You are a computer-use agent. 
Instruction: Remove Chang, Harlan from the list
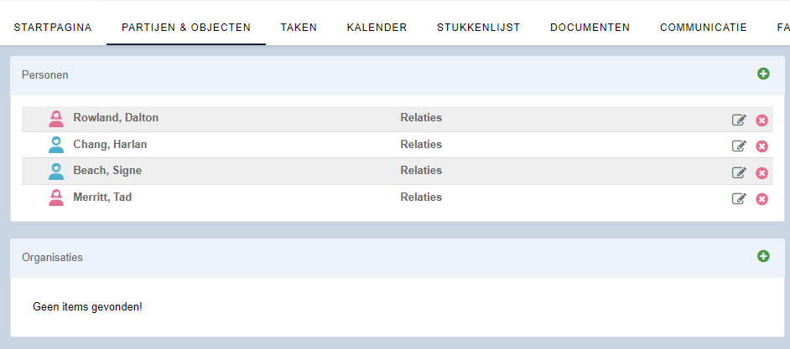coord(761,146)
